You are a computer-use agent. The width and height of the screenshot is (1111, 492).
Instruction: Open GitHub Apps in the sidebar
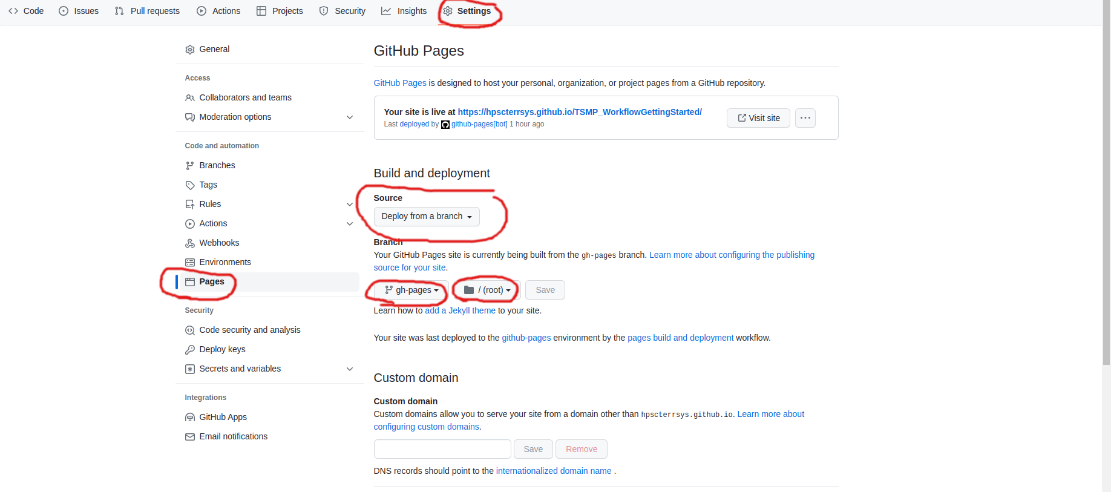[270, 418]
